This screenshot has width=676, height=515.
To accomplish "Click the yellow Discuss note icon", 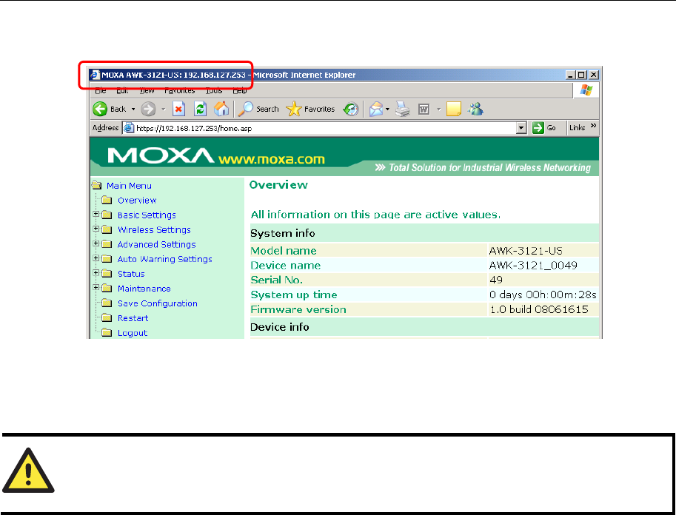I will [x=454, y=109].
